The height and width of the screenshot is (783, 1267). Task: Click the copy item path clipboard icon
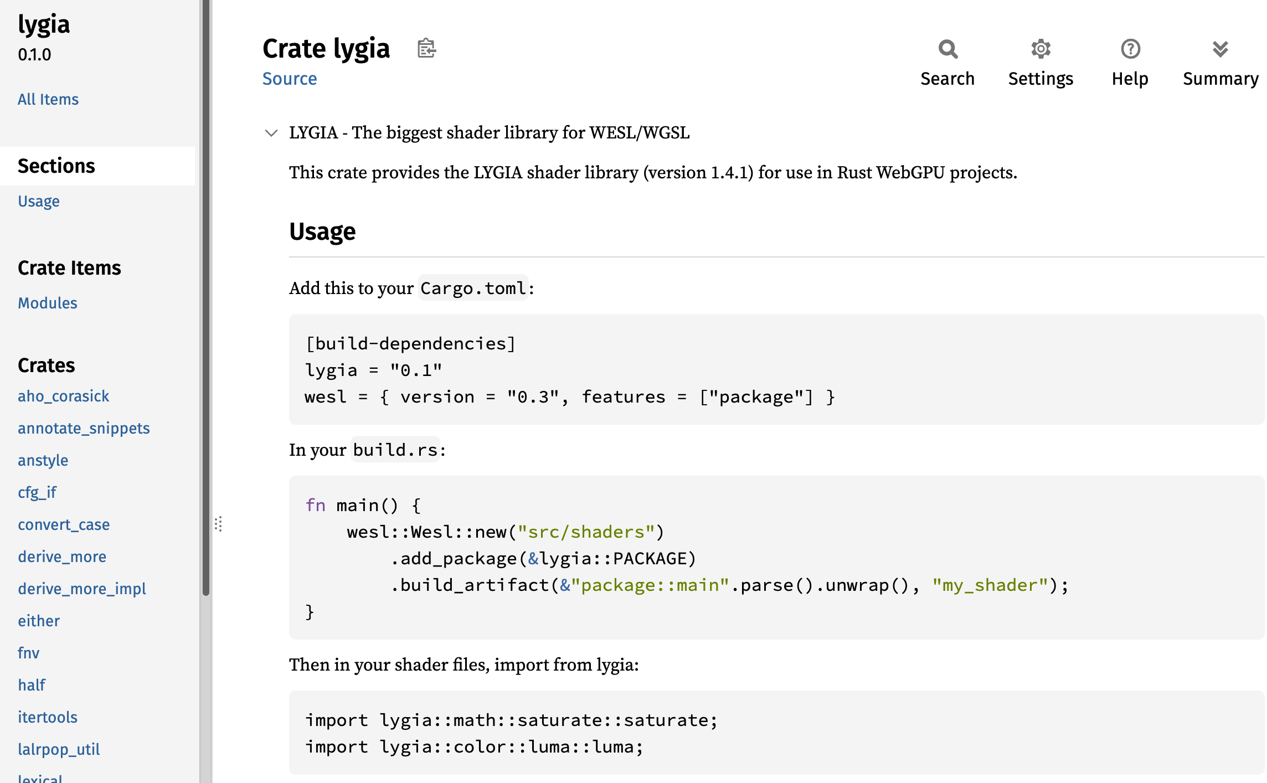426,49
